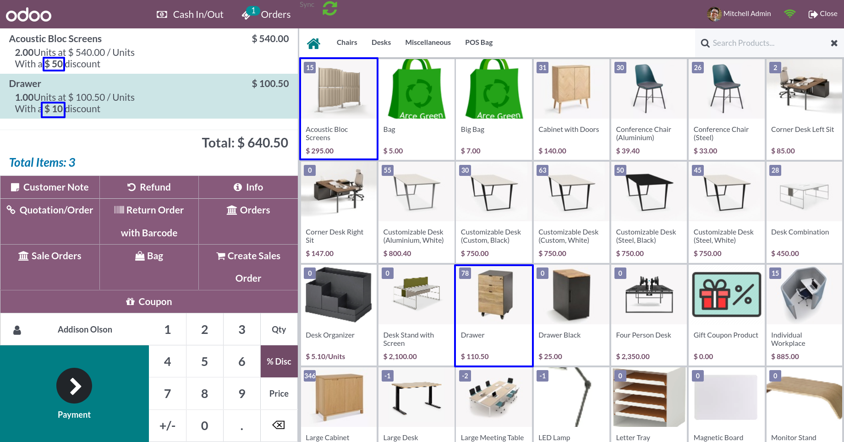Apply a Coupon

coord(149,302)
